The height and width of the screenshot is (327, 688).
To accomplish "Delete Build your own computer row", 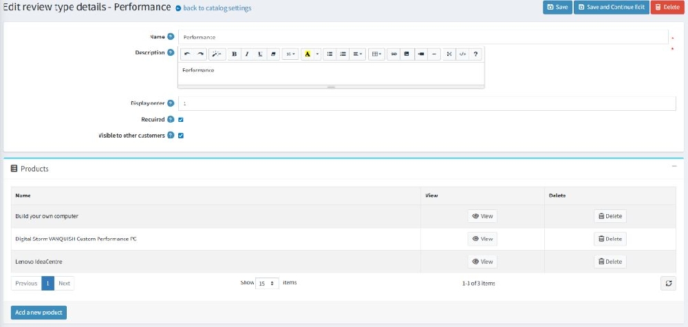I will [610, 216].
